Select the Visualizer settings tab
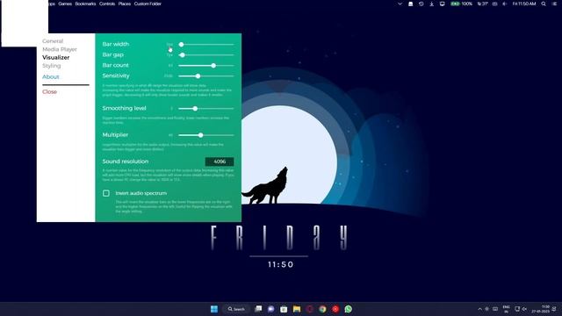Screen dimensions: 562x316 click(x=56, y=57)
